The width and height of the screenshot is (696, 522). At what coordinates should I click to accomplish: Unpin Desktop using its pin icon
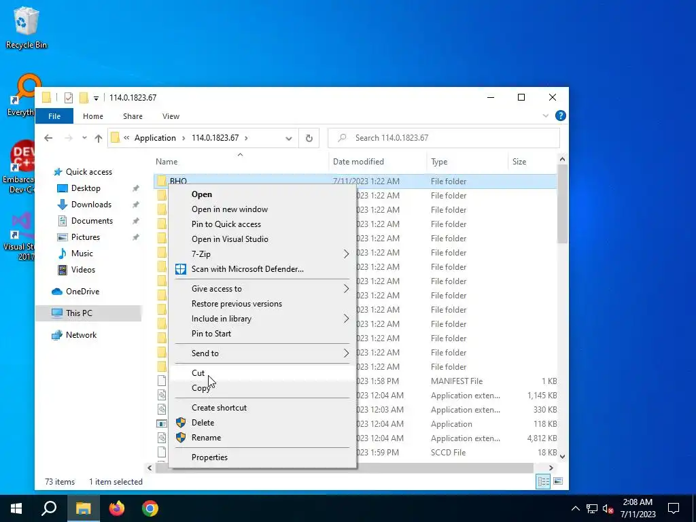tap(136, 189)
